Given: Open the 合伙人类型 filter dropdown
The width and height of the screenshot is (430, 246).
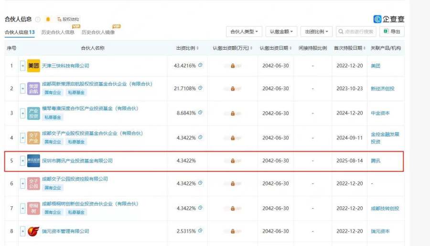Looking at the screenshot, I should tap(244, 32).
